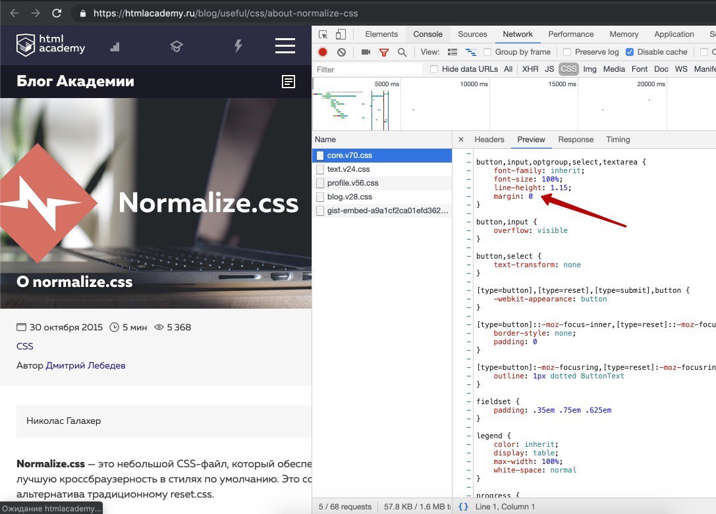This screenshot has height=514, width=716.
Task: Open the Application tab
Action: coord(674,34)
